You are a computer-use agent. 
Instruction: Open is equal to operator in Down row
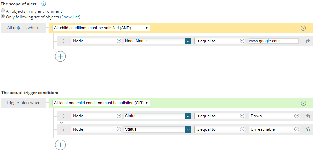click(x=220, y=116)
